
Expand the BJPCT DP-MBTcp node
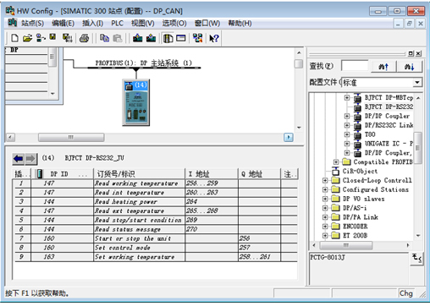click(x=347, y=98)
